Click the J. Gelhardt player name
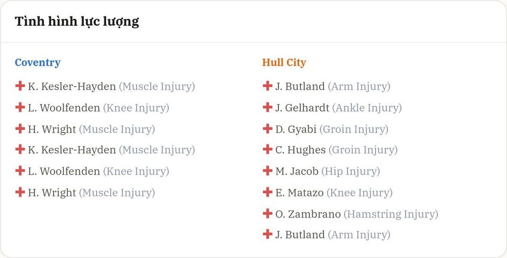507x258 pixels. (x=302, y=108)
